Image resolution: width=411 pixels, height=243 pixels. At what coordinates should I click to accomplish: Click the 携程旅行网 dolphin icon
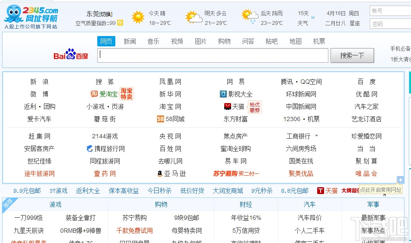pos(90,149)
